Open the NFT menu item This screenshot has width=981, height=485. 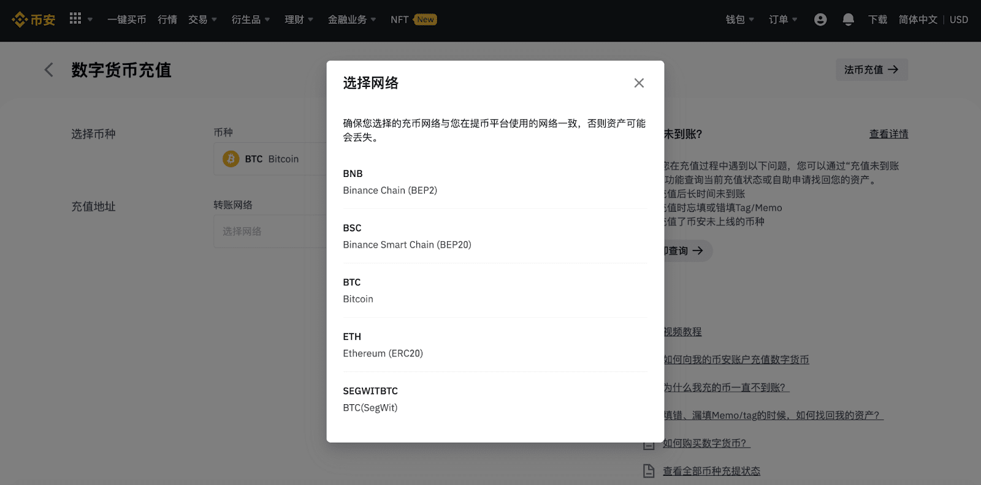tap(400, 20)
